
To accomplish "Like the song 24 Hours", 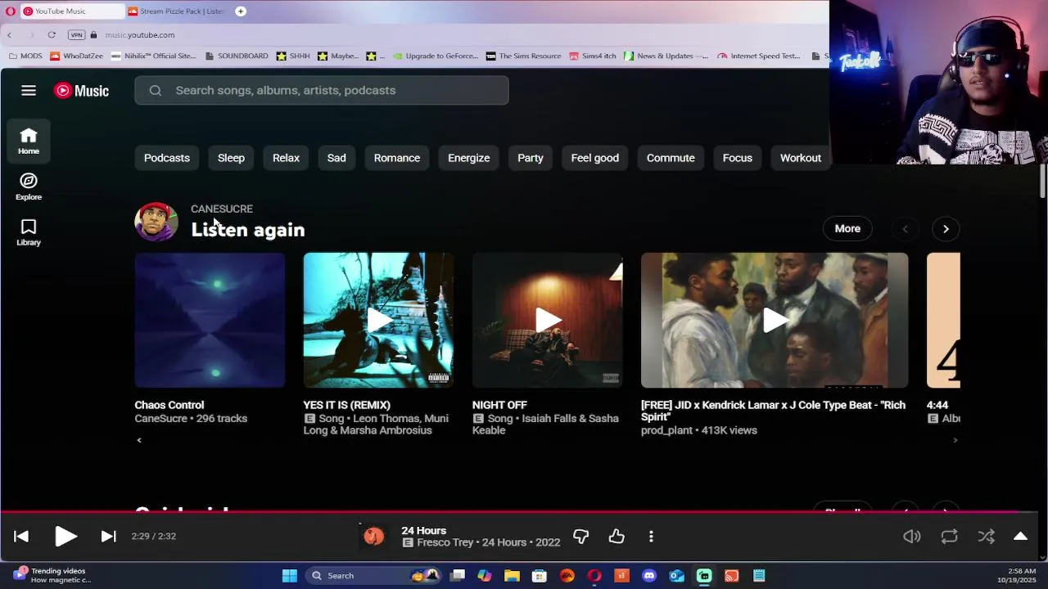I will (617, 537).
